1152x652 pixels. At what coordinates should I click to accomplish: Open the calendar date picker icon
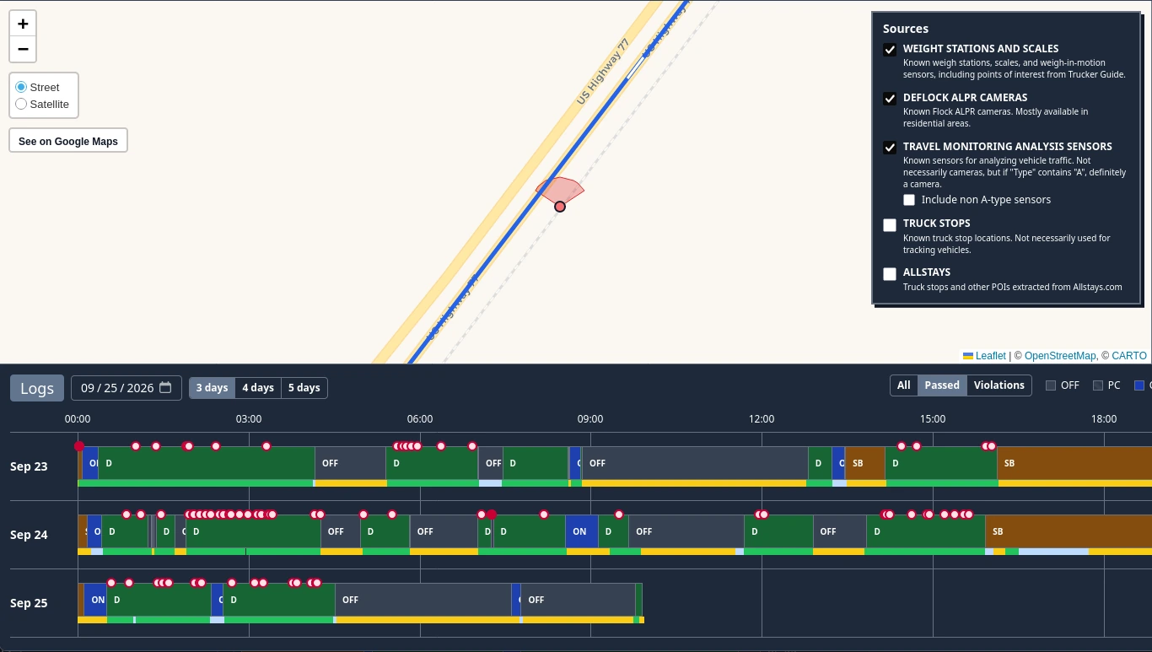[x=165, y=387]
